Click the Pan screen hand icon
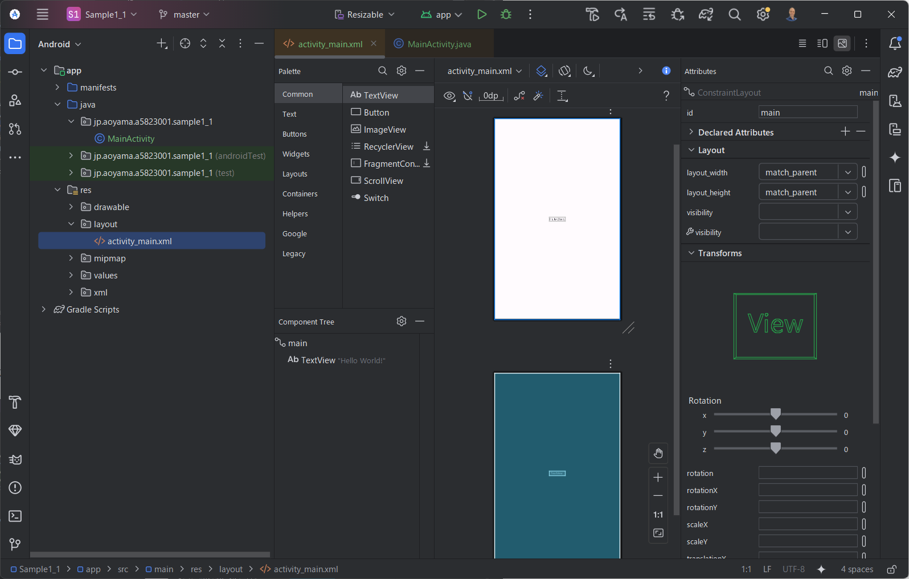The image size is (909, 579). coord(658,453)
